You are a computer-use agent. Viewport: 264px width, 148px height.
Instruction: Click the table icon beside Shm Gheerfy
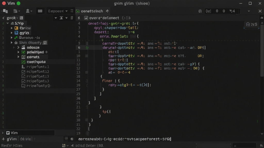45,43
